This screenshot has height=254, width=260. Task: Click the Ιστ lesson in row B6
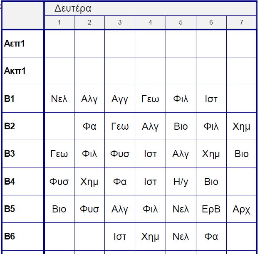click(x=120, y=237)
